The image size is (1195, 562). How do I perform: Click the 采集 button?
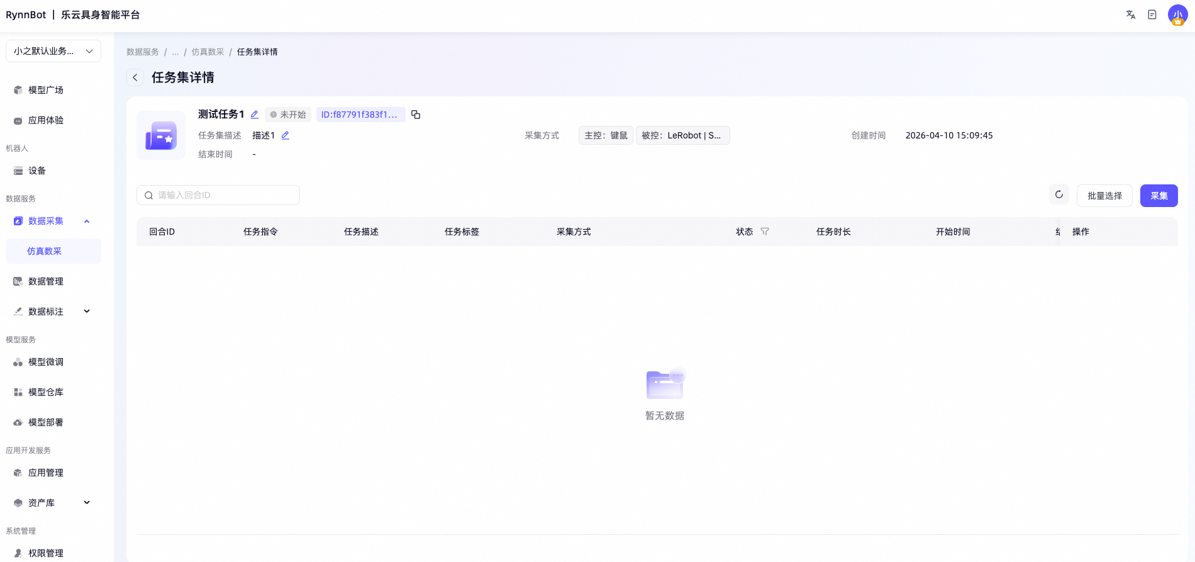tap(1159, 196)
